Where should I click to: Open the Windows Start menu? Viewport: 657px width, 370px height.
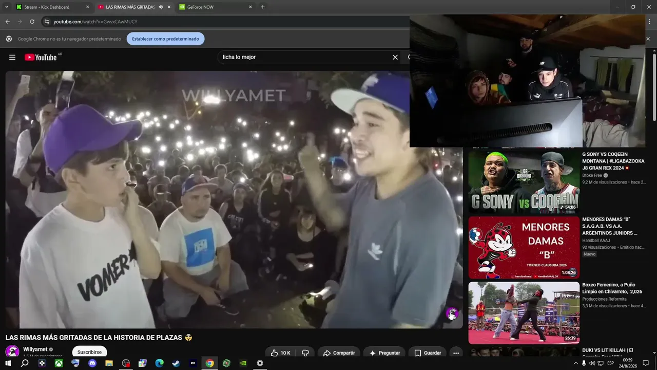pyautogui.click(x=8, y=363)
